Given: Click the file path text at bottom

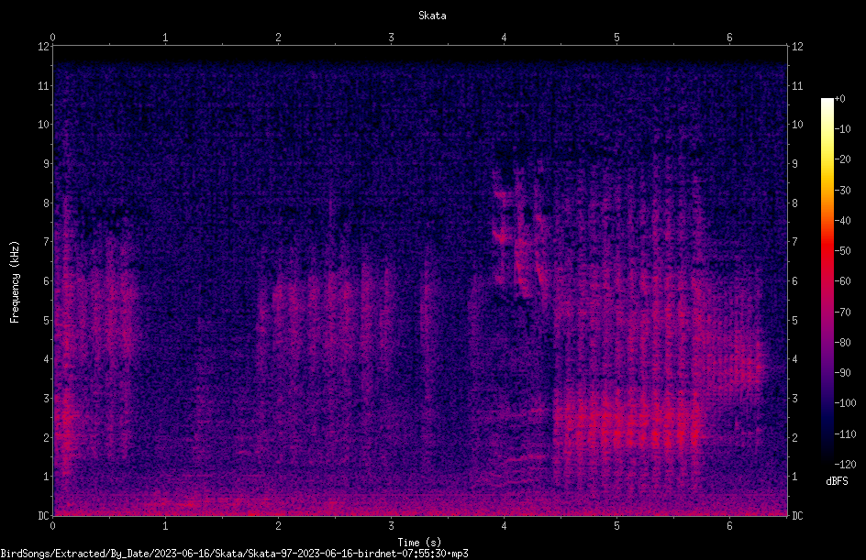Looking at the screenshot, I should pos(234,554).
